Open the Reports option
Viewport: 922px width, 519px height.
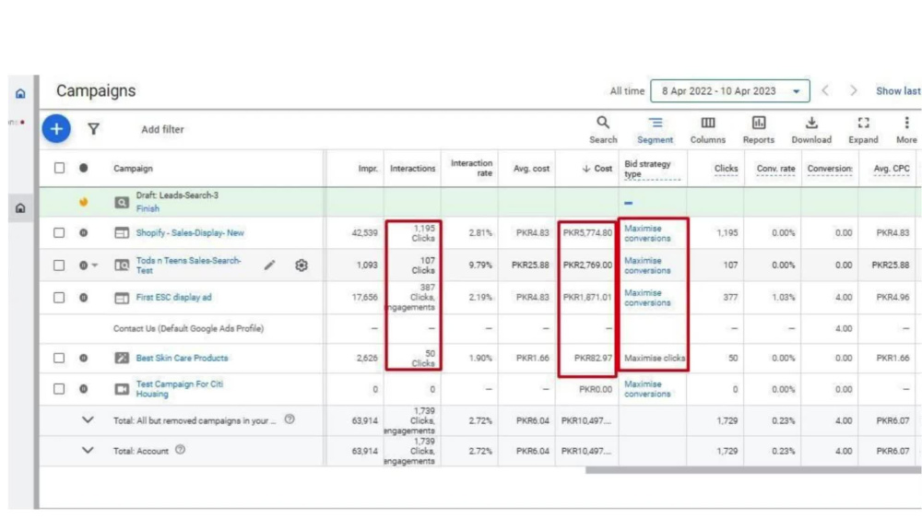point(759,130)
